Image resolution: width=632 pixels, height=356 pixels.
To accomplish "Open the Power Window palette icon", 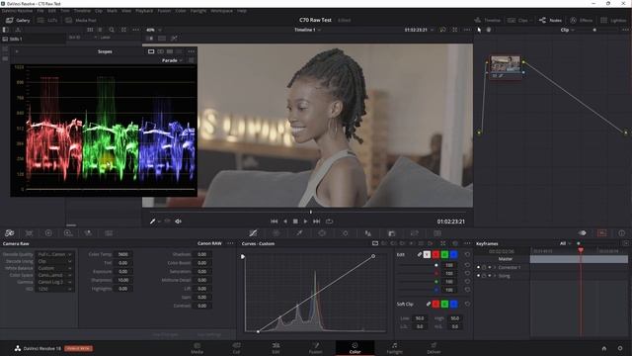I will click(322, 233).
